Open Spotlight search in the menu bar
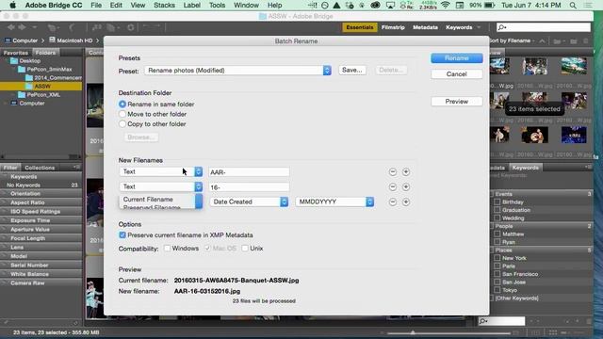This screenshot has height=339, width=603. pyautogui.click(x=573, y=5)
